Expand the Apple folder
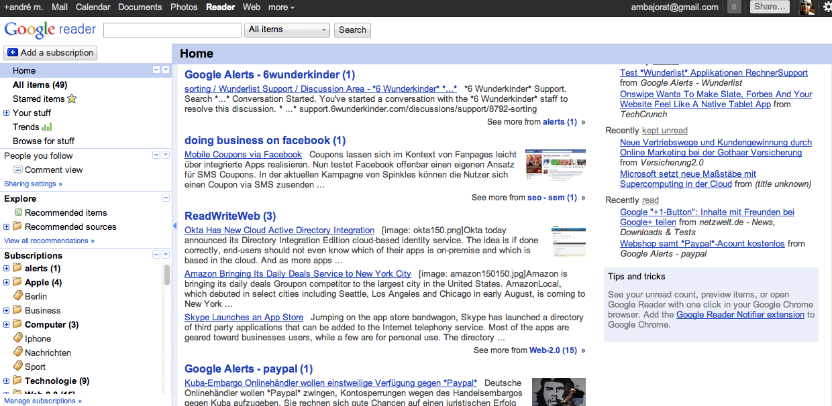The height and width of the screenshot is (406, 832). coord(7,282)
